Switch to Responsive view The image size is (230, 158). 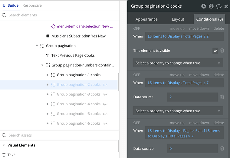[x=32, y=5]
